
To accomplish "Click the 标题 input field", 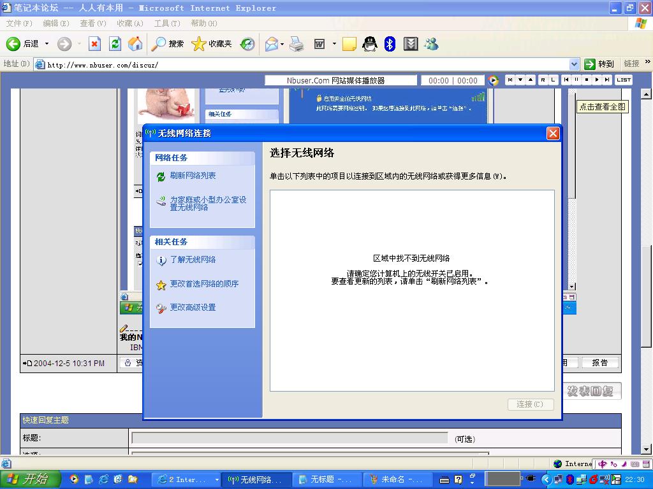I will pos(290,438).
